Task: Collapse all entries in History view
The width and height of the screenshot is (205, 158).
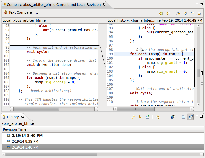Action: click(183, 117)
